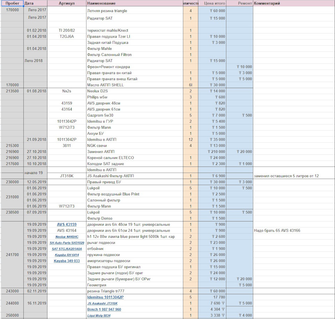
Task: Click the 'Gazprom 5w30' cell
Action: [x=135, y=115]
